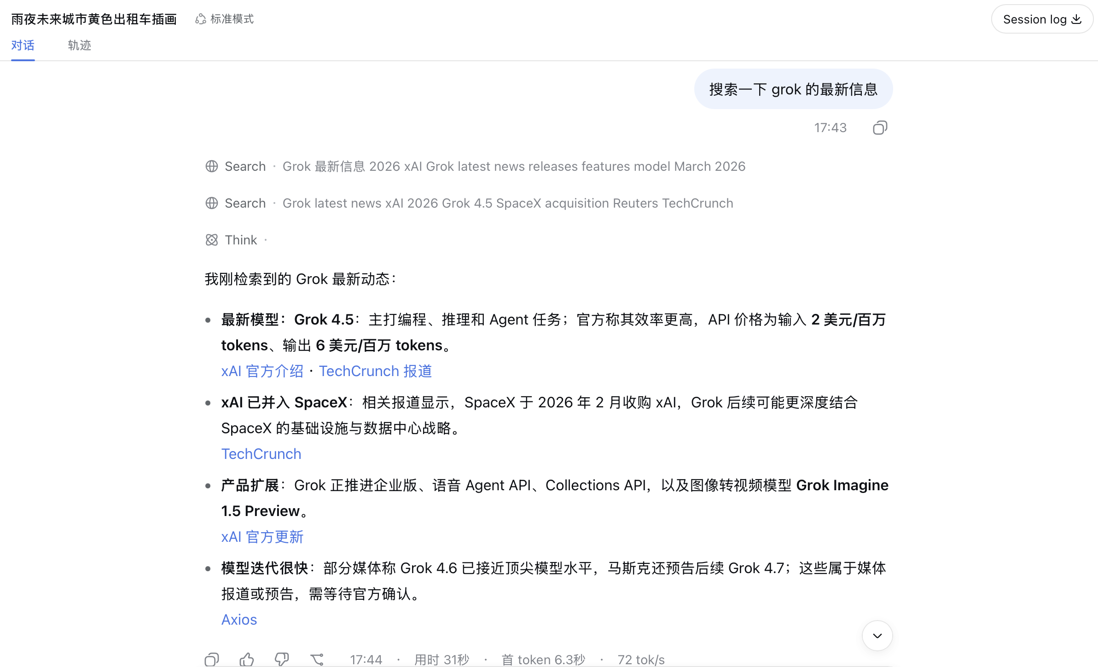Click the globe icon of the first Search step
Viewport: 1098px width, 667px height.
(x=212, y=166)
